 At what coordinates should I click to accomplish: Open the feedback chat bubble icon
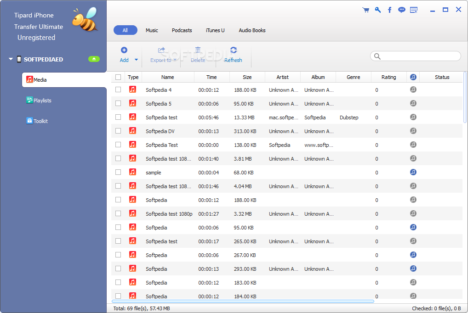tap(402, 10)
